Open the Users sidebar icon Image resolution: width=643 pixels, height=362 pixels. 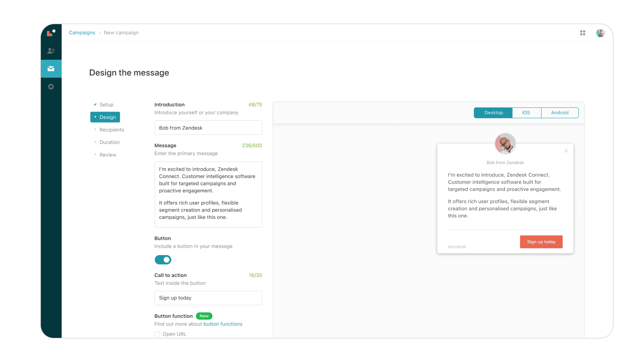(51, 51)
